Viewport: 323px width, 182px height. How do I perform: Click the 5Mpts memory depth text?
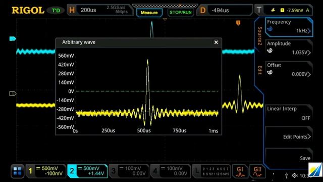(121, 12)
